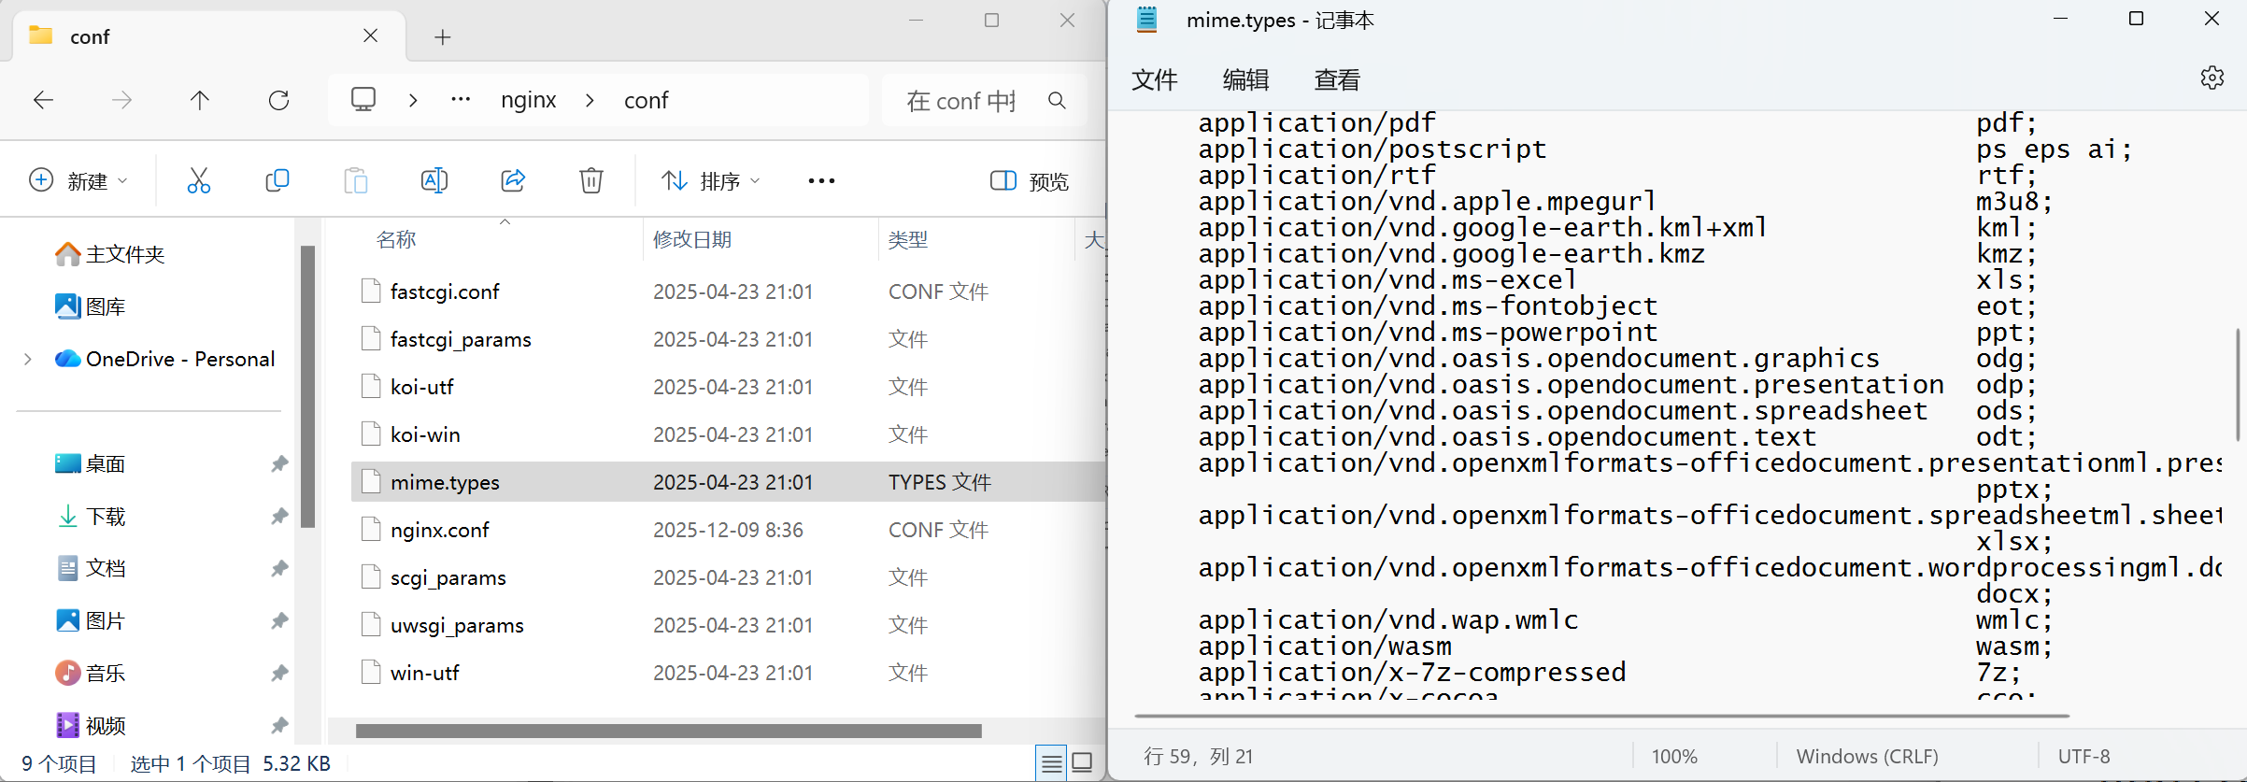Open Documents quick access folder
The height and width of the screenshot is (782, 2247).
point(90,568)
